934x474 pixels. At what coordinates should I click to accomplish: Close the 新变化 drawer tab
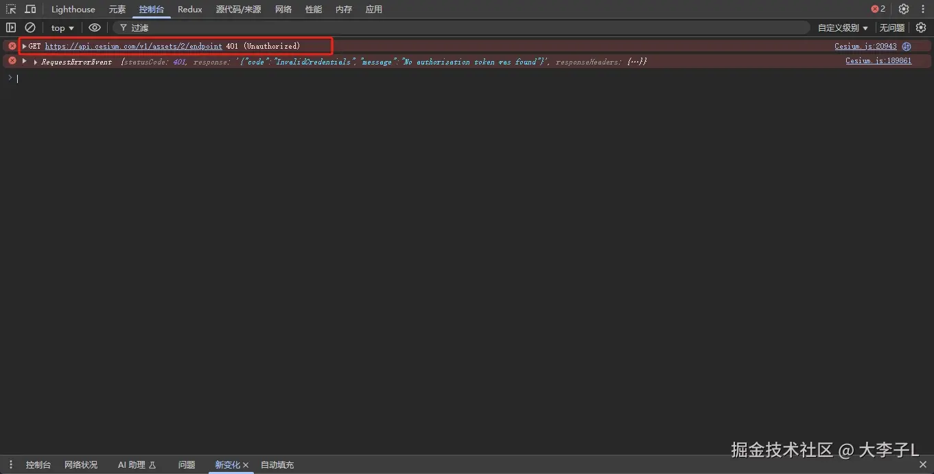pyautogui.click(x=246, y=465)
